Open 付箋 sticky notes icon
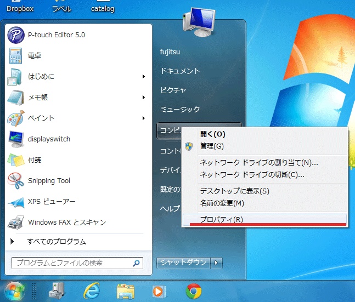 [x=15, y=159]
